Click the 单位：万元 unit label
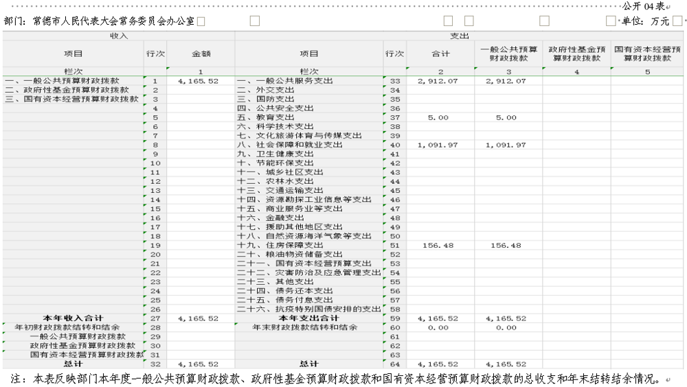Screen dimensions: 687x387 point(645,21)
